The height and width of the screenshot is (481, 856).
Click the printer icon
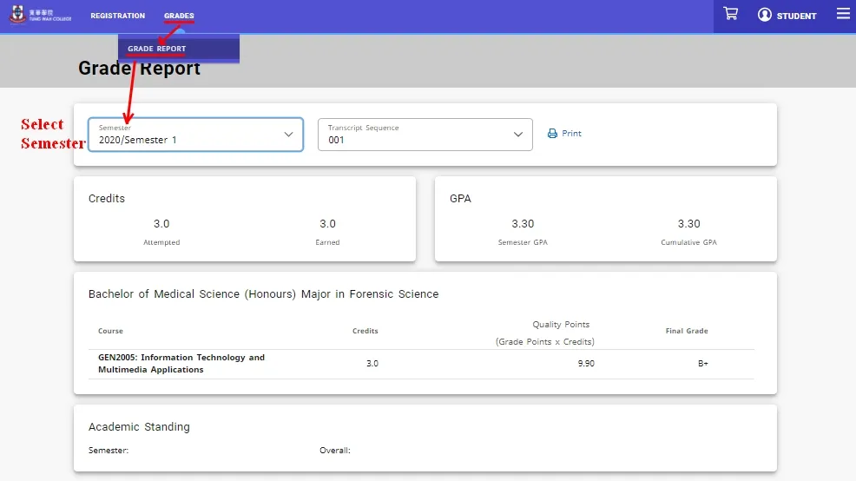click(552, 134)
